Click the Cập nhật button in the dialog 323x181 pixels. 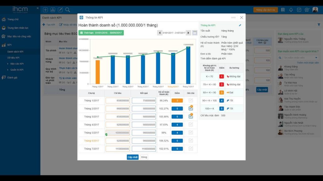(x=133, y=157)
